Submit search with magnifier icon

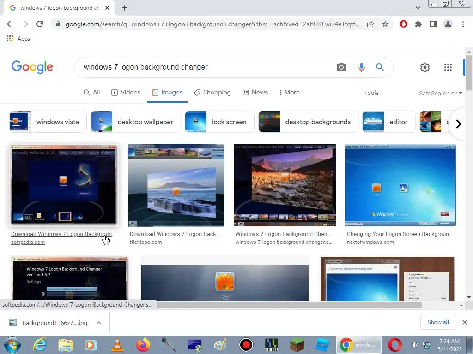[380, 67]
